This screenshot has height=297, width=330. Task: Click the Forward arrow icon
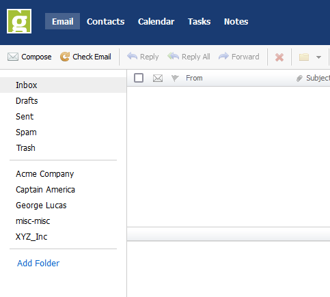223,56
